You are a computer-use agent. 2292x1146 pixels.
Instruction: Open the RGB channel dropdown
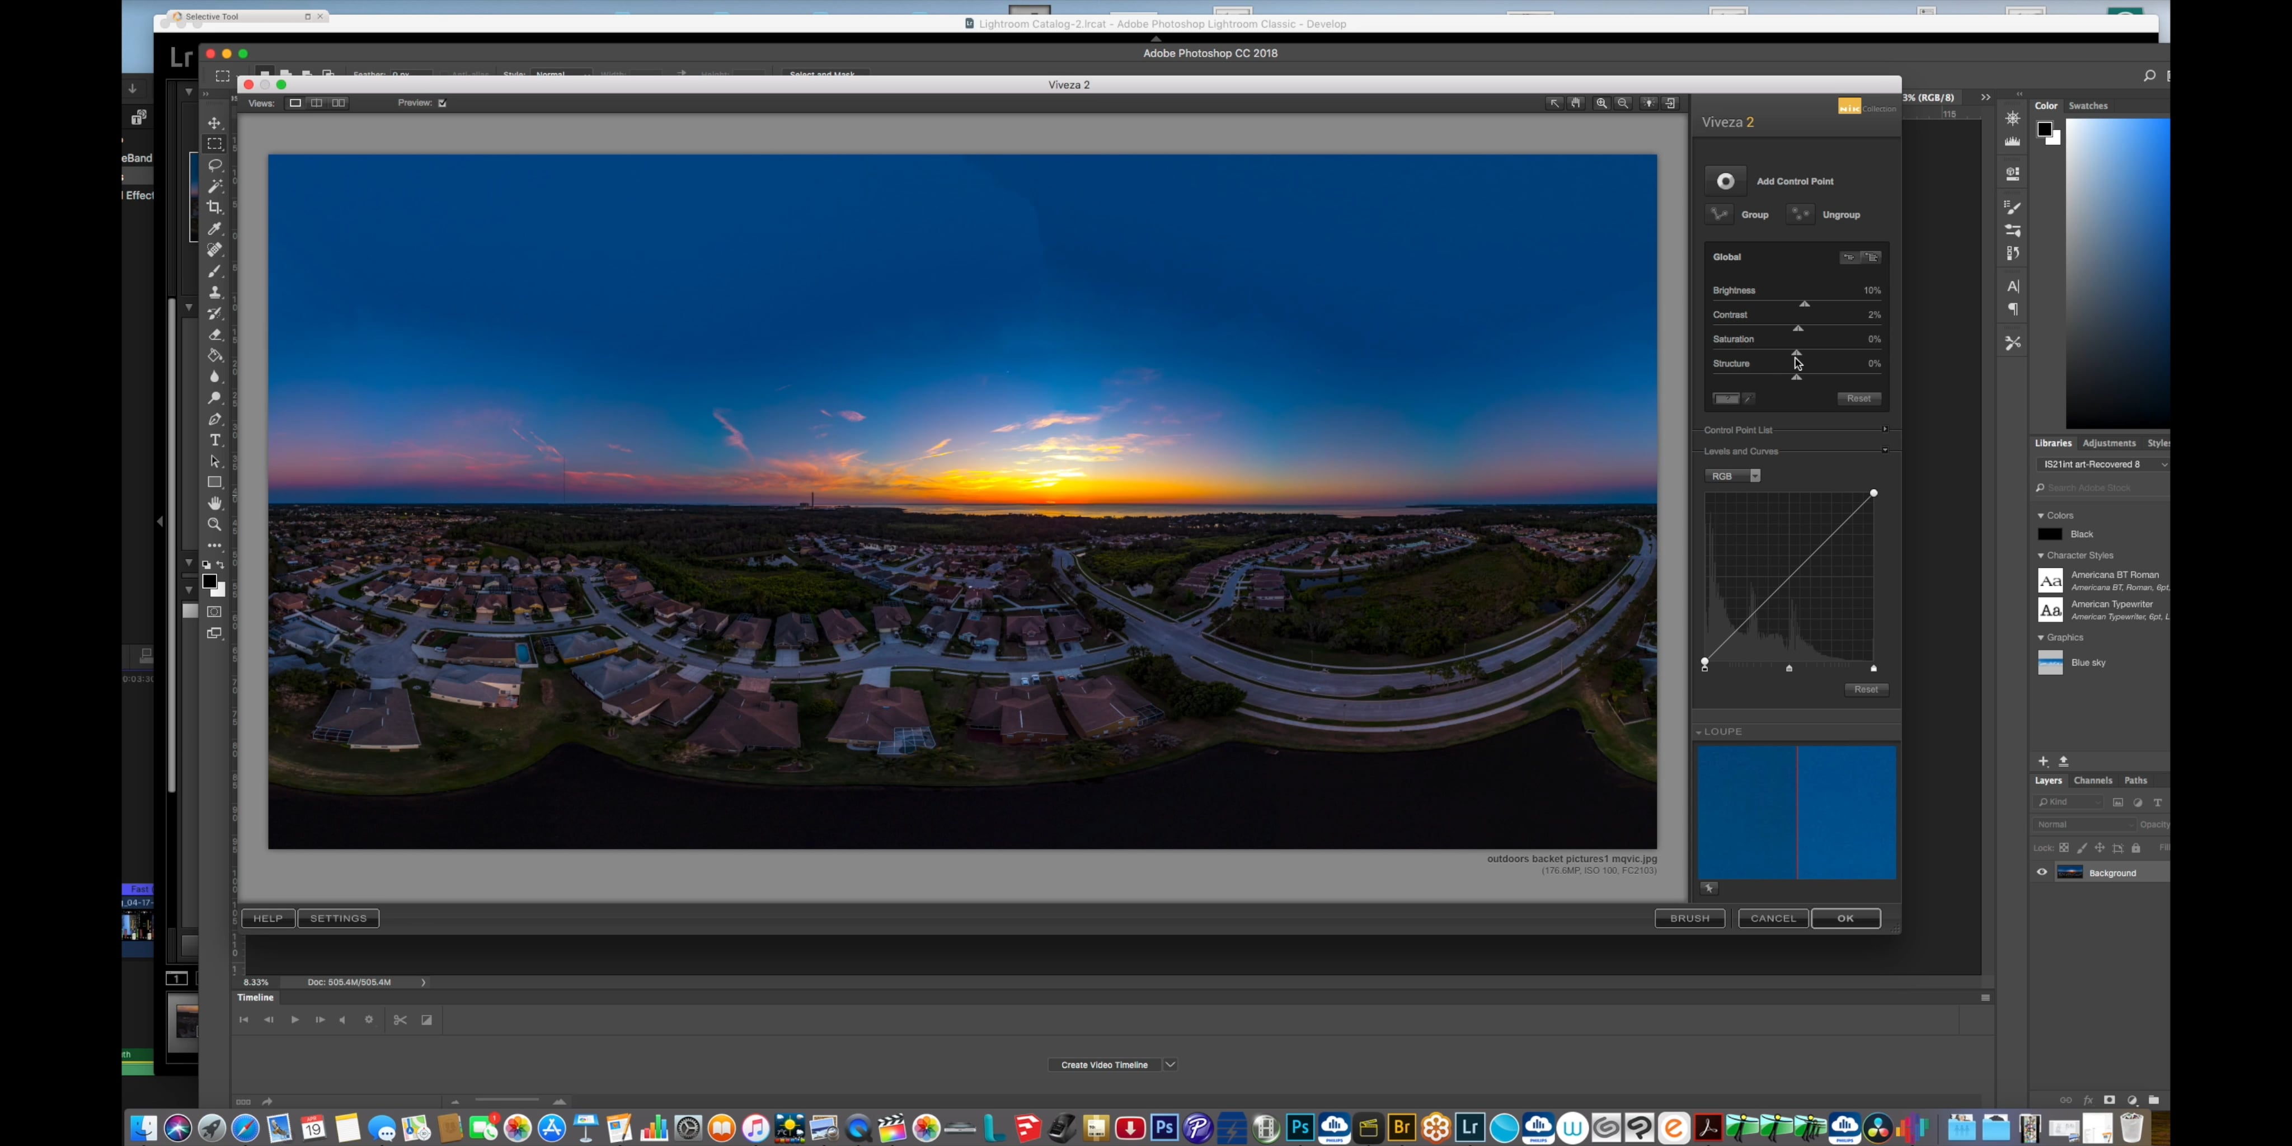coord(1733,476)
